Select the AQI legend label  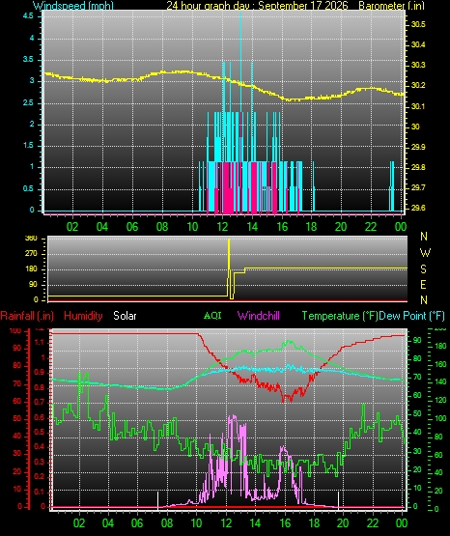[x=212, y=316]
